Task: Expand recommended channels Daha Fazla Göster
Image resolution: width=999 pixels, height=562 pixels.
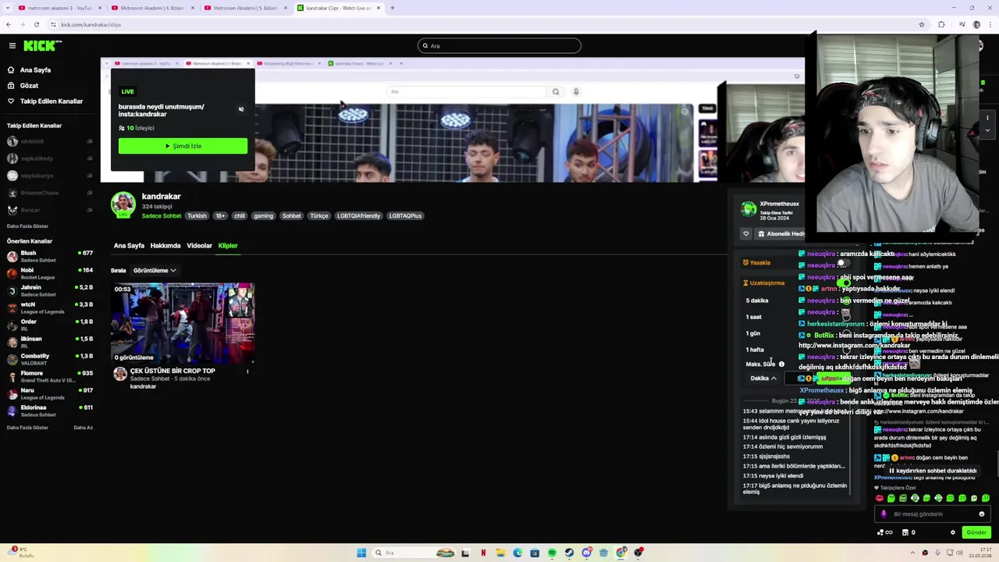Action: point(27,428)
